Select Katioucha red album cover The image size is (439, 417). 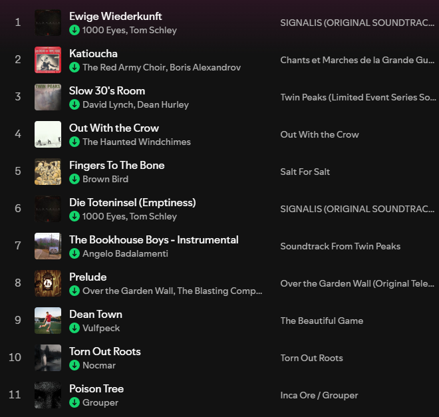(48, 60)
